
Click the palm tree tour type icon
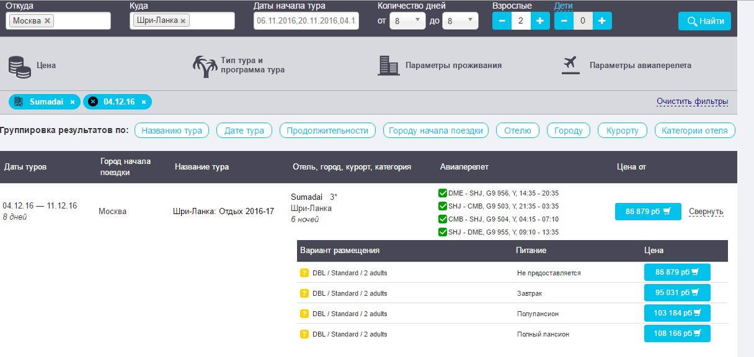[205, 66]
